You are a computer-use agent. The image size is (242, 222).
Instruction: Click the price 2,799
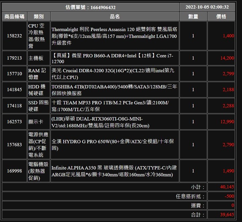click(229, 74)
